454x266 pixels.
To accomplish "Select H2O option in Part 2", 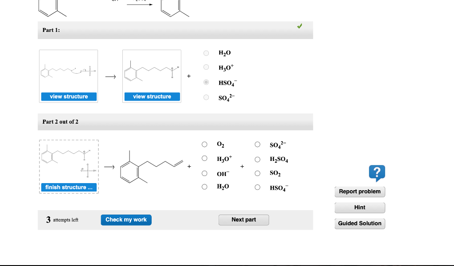I will (204, 187).
